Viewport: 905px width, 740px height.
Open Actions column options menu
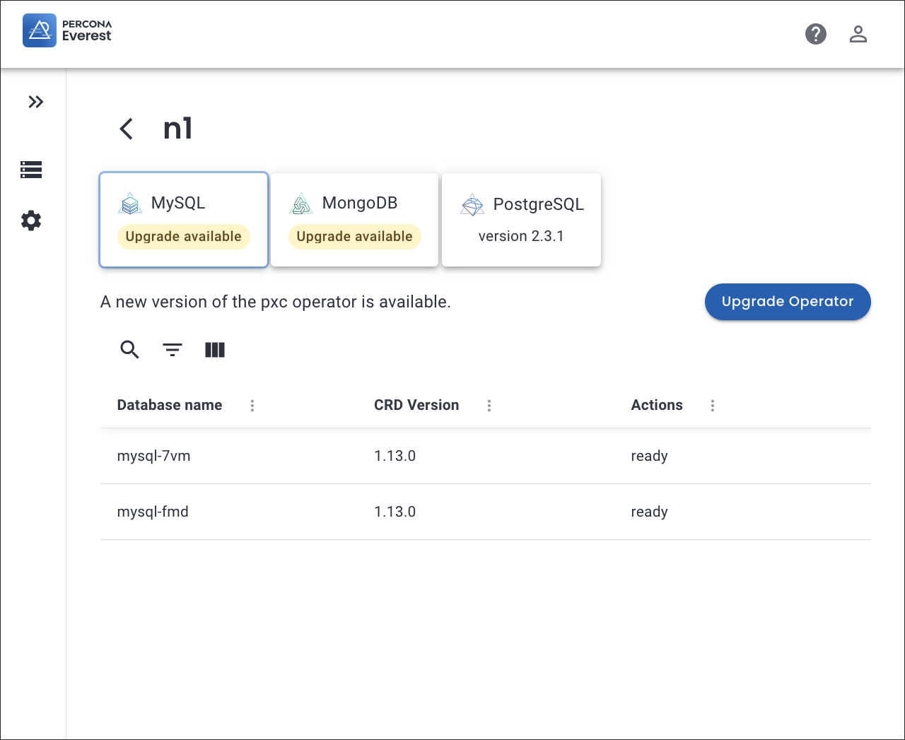(712, 406)
